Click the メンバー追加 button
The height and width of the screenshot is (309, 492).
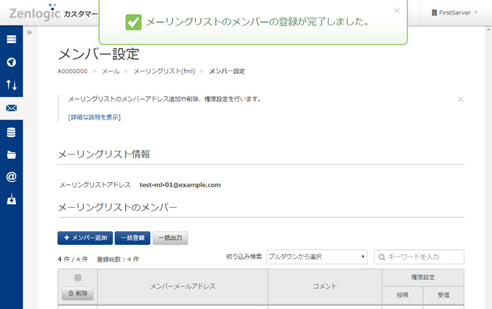coord(85,238)
